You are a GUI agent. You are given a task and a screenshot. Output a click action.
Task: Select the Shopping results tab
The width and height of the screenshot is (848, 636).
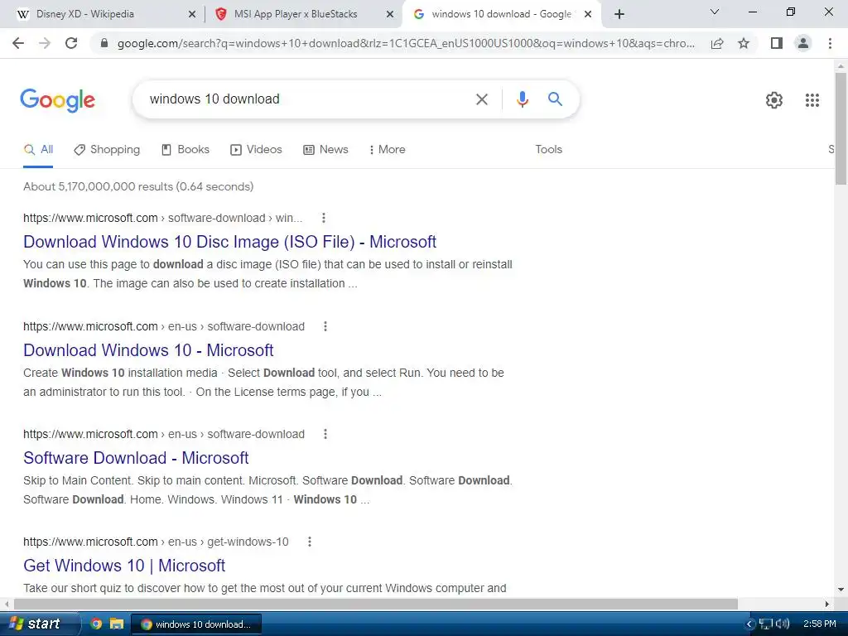click(107, 149)
